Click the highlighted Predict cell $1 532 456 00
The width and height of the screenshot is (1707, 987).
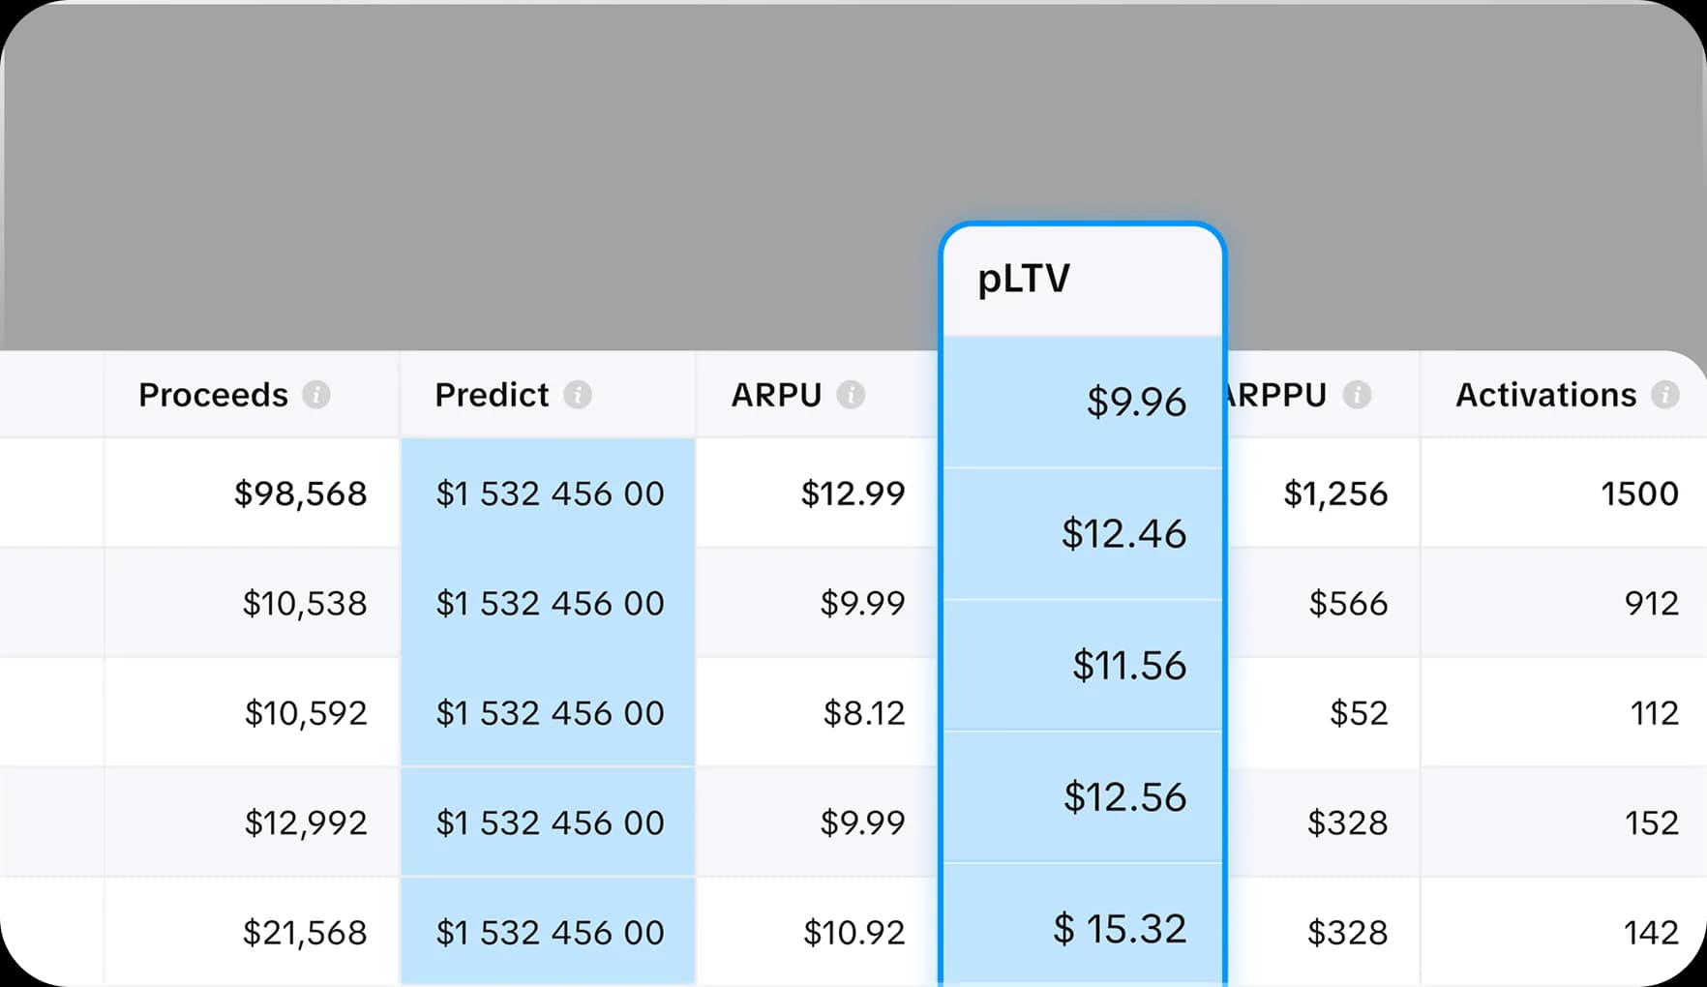549,493
